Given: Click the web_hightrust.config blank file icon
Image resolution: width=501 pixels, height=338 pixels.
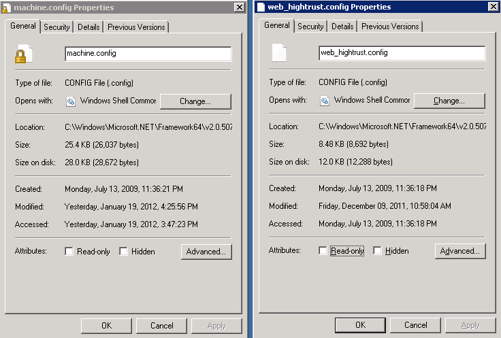Looking at the screenshot, I should click(x=279, y=53).
